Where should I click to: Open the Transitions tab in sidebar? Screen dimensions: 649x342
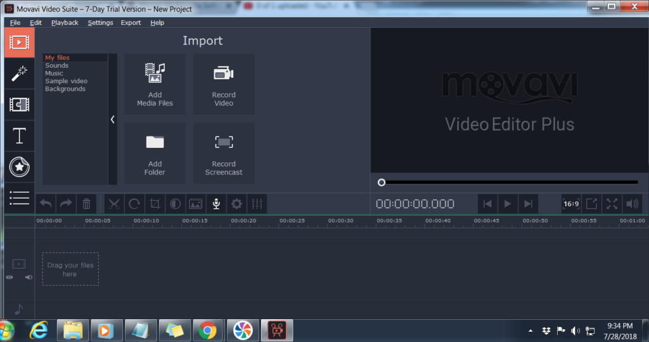click(20, 105)
